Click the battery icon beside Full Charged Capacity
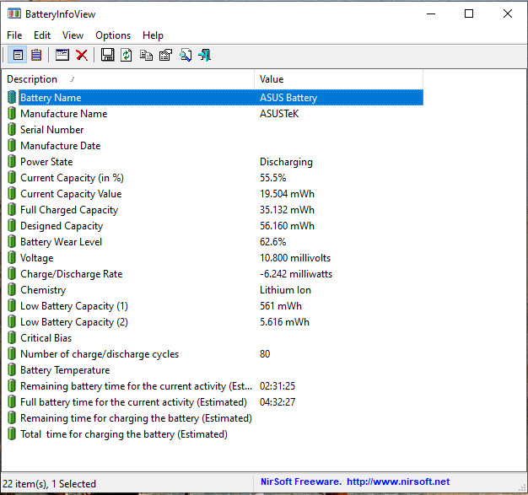The height and width of the screenshot is (495, 528). [x=12, y=210]
